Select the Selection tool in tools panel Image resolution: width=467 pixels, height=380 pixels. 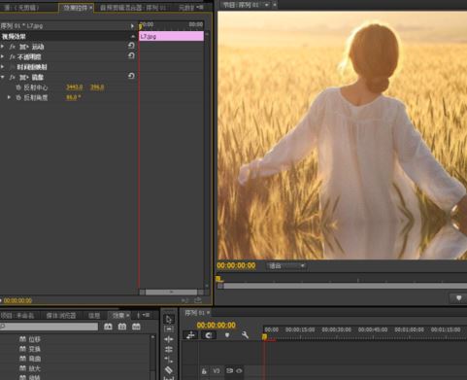pyautogui.click(x=168, y=320)
